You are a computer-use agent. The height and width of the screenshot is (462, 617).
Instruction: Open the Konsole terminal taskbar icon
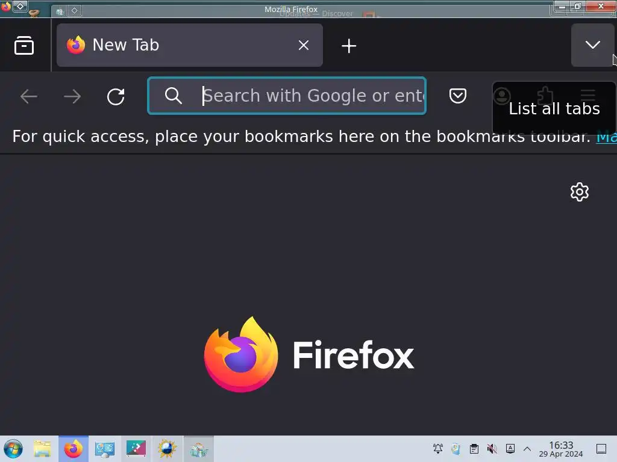point(136,449)
